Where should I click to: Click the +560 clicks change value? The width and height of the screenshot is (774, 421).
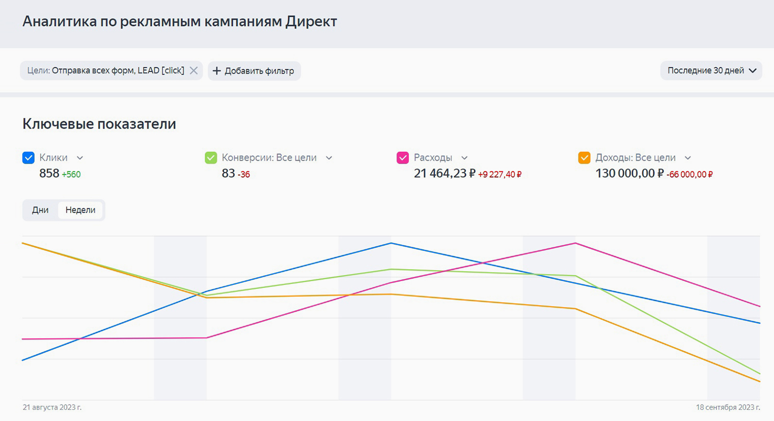click(71, 174)
